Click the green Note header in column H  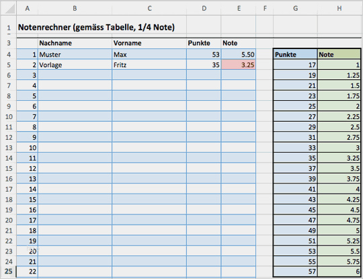(x=339, y=54)
